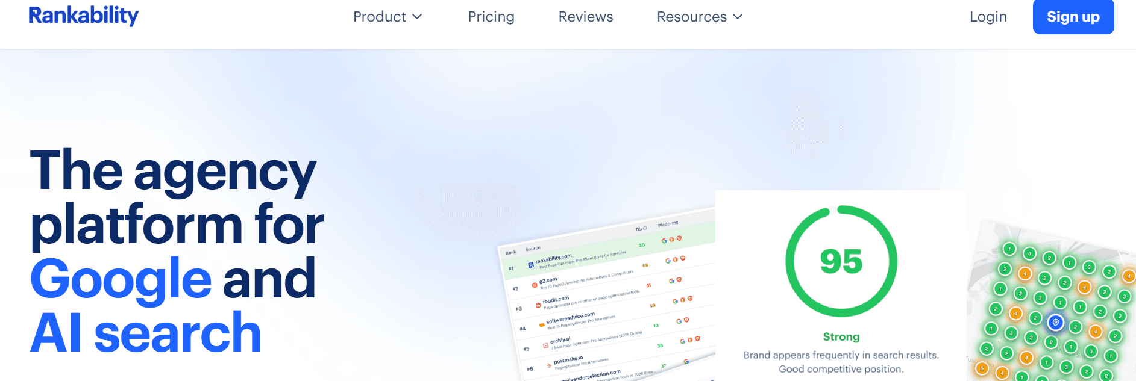Screen dimensions: 1136x381
Task: Click the Rank column header
Action: (x=510, y=253)
